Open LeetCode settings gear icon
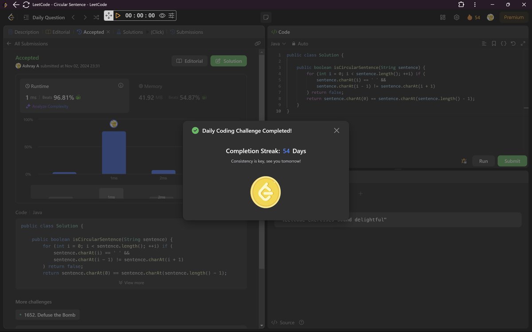The image size is (532, 332). click(x=457, y=17)
